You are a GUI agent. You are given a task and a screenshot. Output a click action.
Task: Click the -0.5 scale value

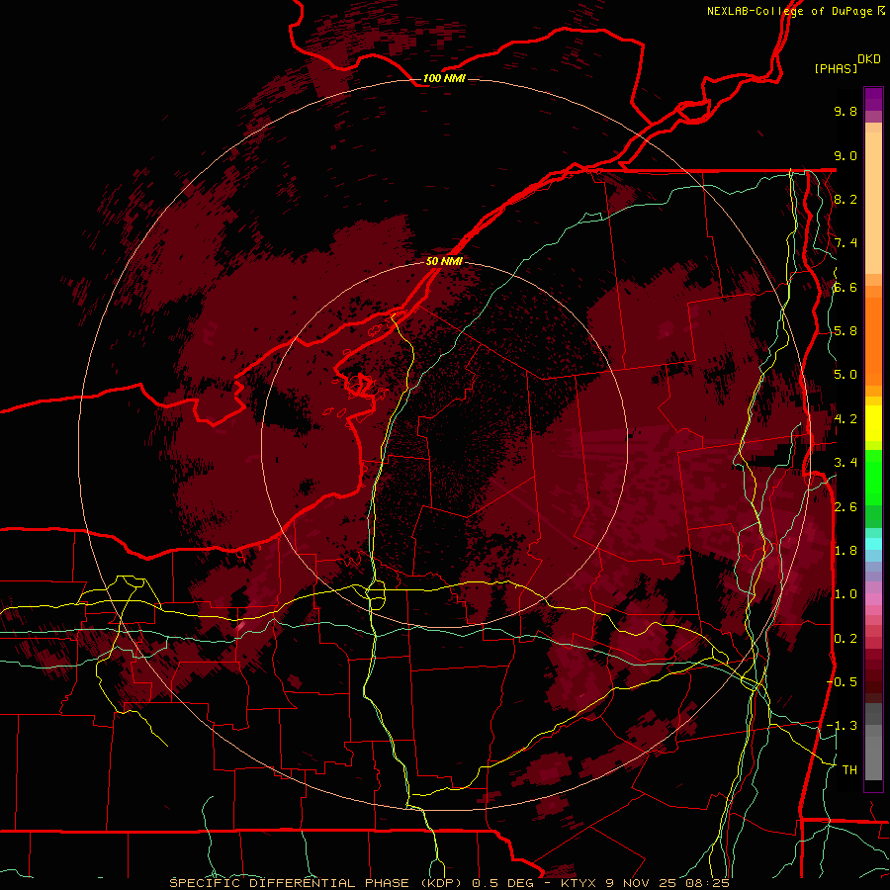point(842,682)
